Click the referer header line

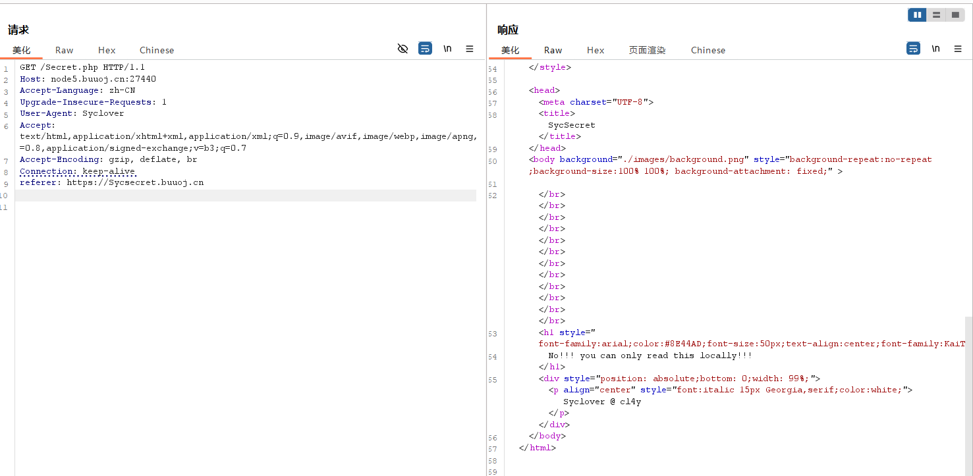(x=111, y=182)
